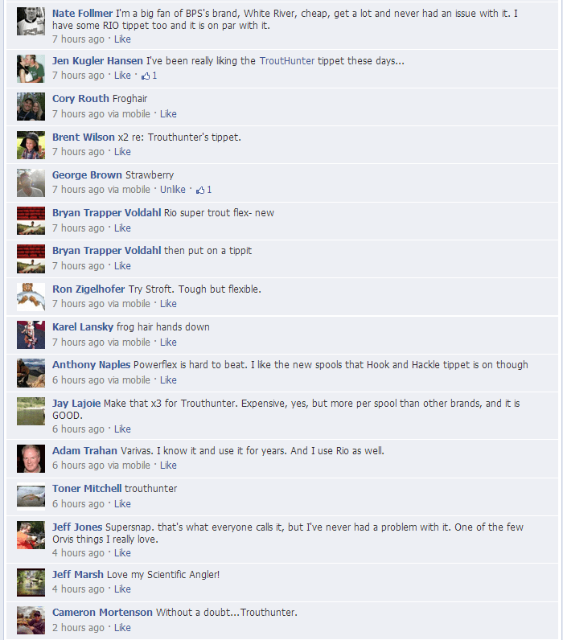Like Adam Trahan's Varivas comment
The image size is (563, 640).
click(x=168, y=466)
